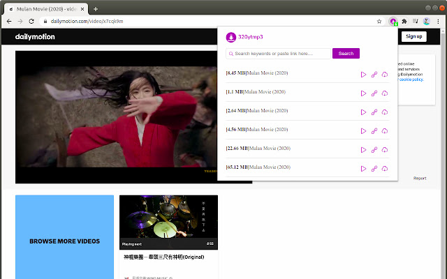Open the Playing next video thumbnail
Screen dimensions: 447x279
168,222
